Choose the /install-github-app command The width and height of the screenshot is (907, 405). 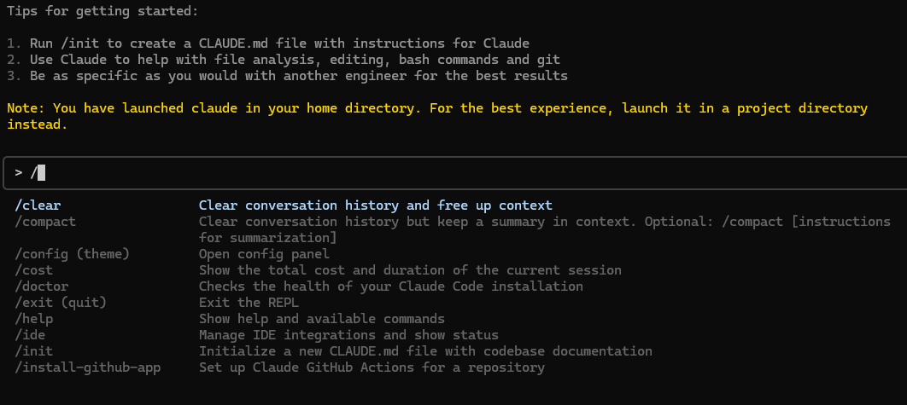(x=88, y=367)
